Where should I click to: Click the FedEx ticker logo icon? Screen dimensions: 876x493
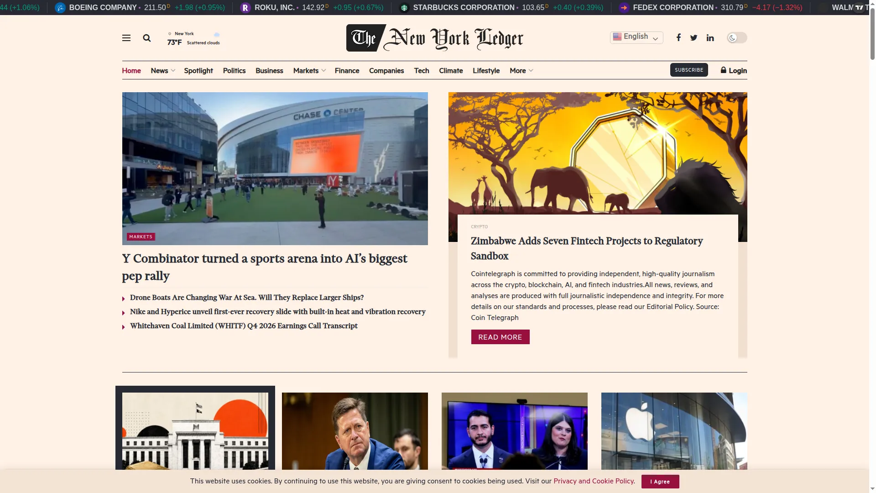click(624, 8)
